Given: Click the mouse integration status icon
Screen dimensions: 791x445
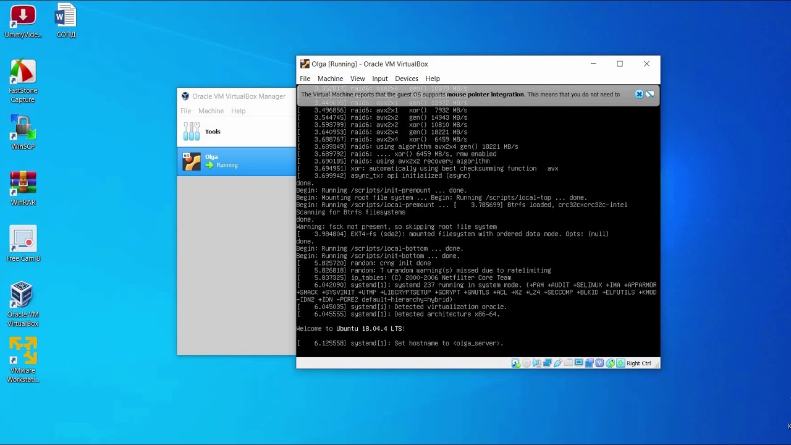Looking at the screenshot, I should (610, 363).
